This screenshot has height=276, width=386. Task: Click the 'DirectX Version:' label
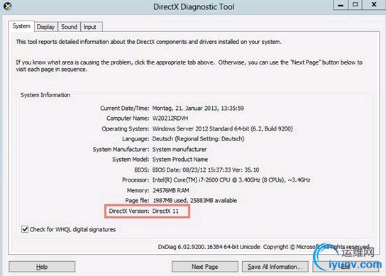point(129,211)
